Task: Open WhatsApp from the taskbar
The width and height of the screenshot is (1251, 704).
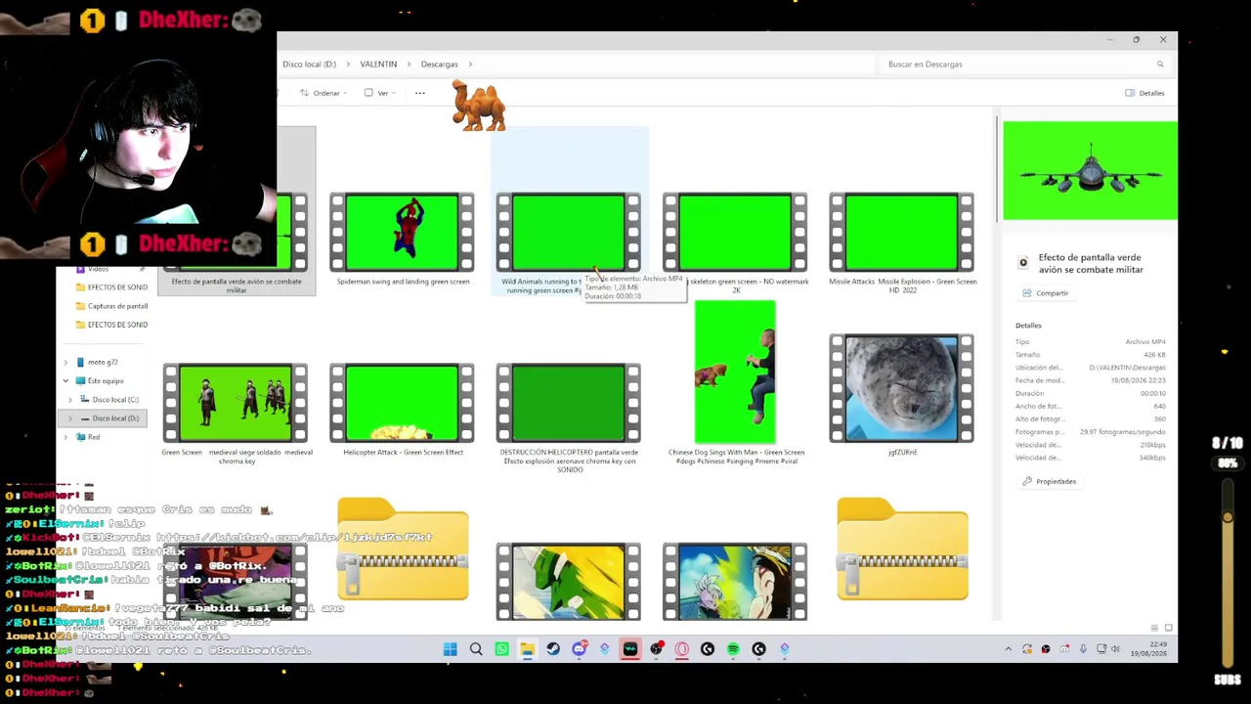Action: point(502,649)
